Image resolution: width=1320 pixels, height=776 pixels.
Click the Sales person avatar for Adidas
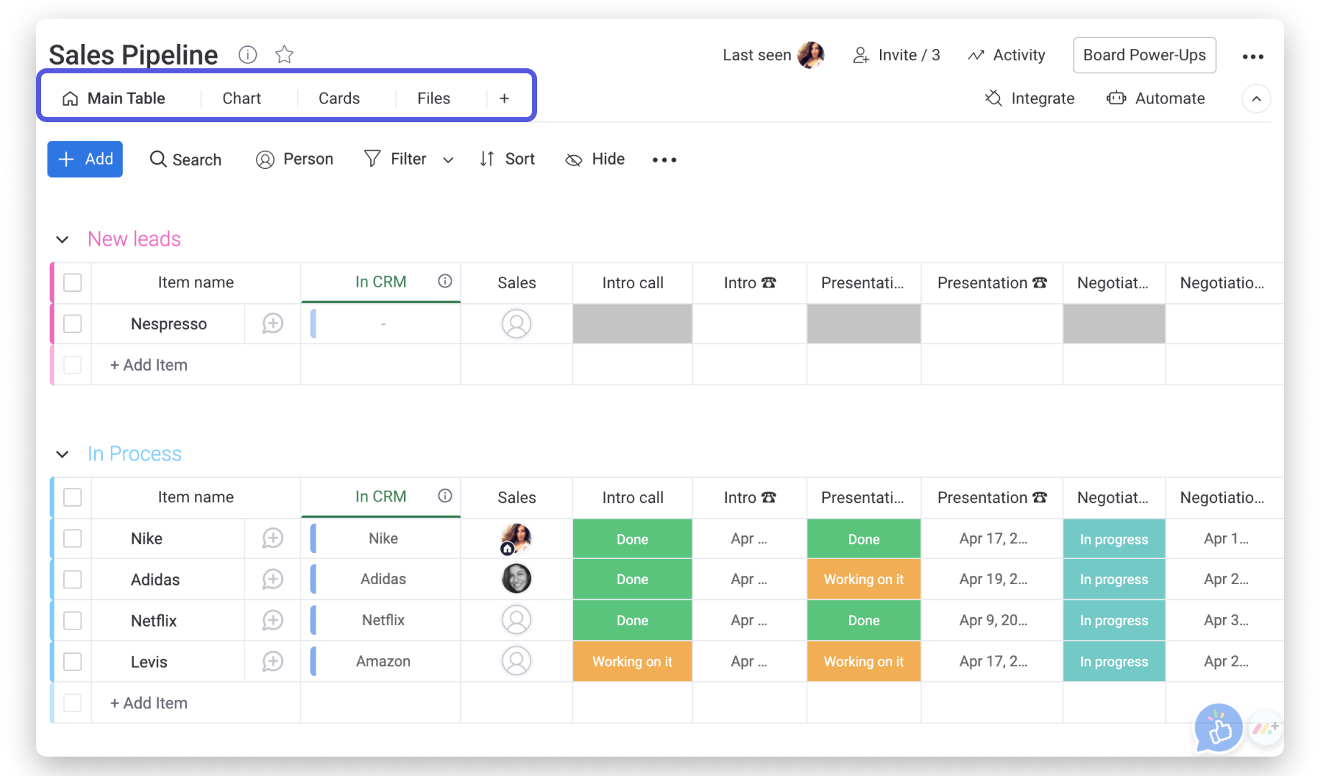[516, 578]
